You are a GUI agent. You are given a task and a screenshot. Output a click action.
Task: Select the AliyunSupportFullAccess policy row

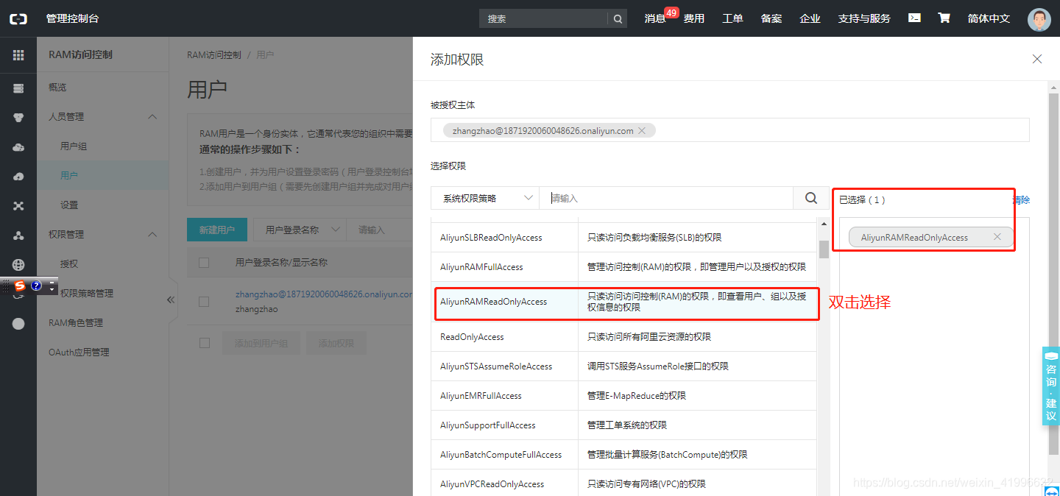pyautogui.click(x=623, y=425)
